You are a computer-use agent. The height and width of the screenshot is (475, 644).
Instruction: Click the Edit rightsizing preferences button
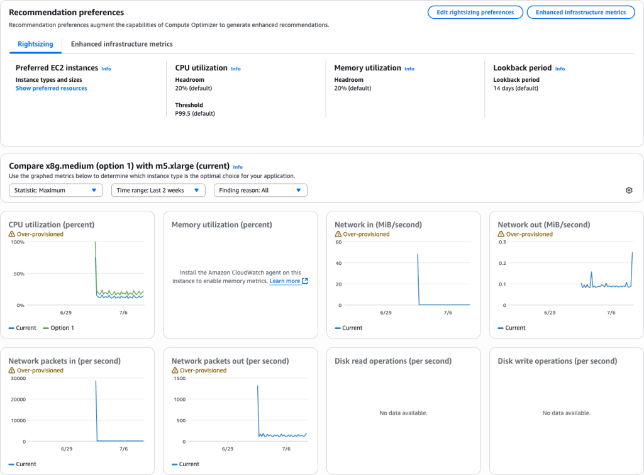pyautogui.click(x=475, y=12)
